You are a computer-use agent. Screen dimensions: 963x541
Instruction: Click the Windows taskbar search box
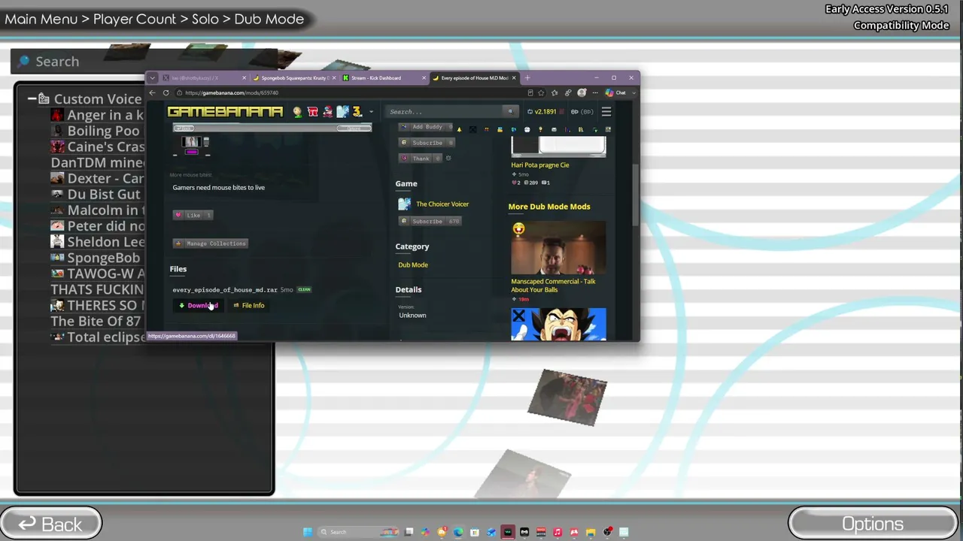(x=357, y=532)
